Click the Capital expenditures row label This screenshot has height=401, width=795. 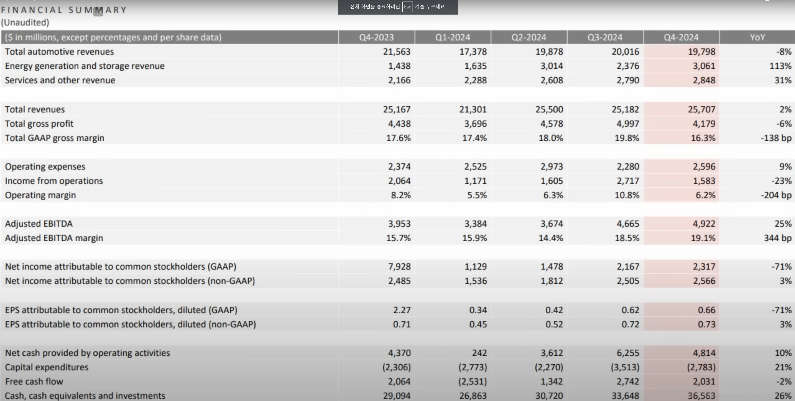coord(47,367)
